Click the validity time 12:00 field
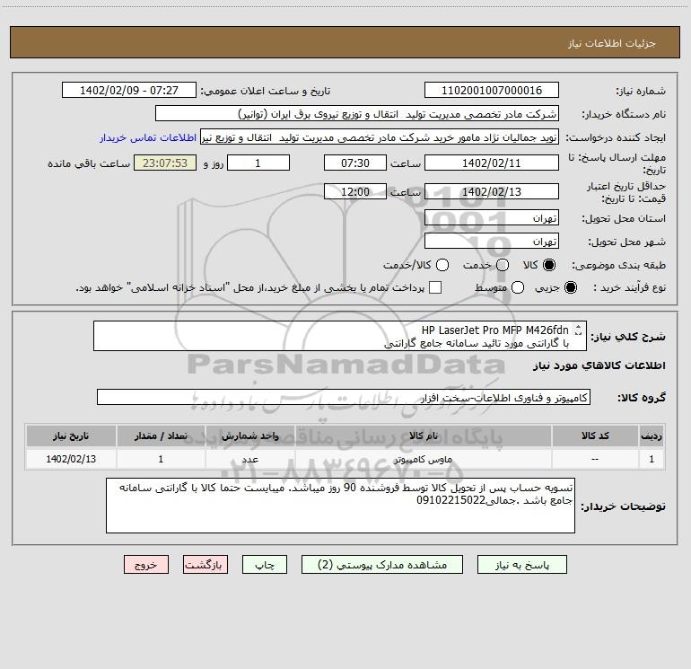691x669 pixels. click(x=355, y=191)
